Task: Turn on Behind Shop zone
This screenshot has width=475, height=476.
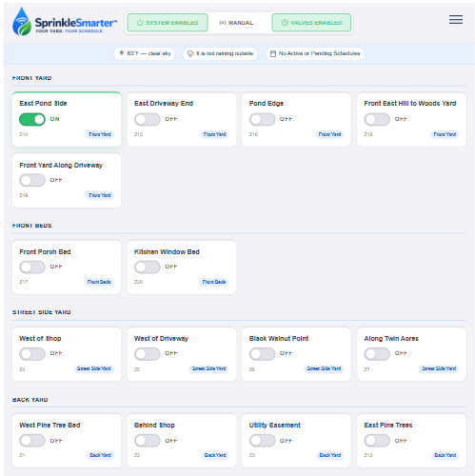Action: [147, 441]
